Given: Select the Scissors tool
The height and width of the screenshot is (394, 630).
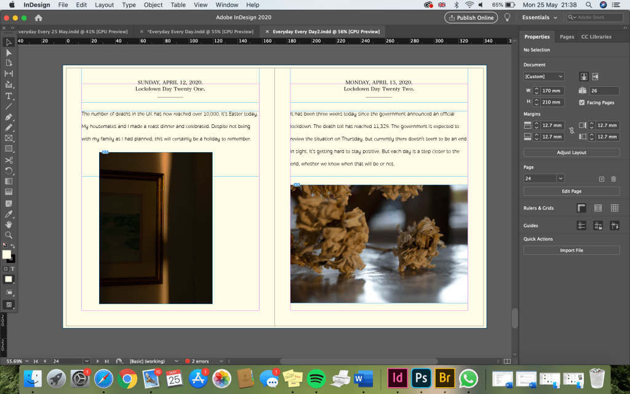Looking at the screenshot, I should point(9,159).
